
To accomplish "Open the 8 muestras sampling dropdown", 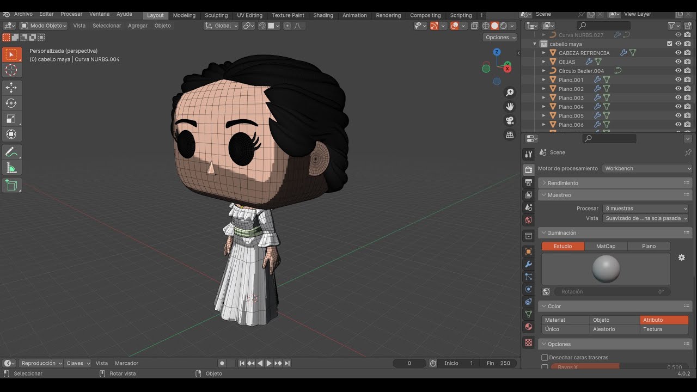I will tap(646, 209).
